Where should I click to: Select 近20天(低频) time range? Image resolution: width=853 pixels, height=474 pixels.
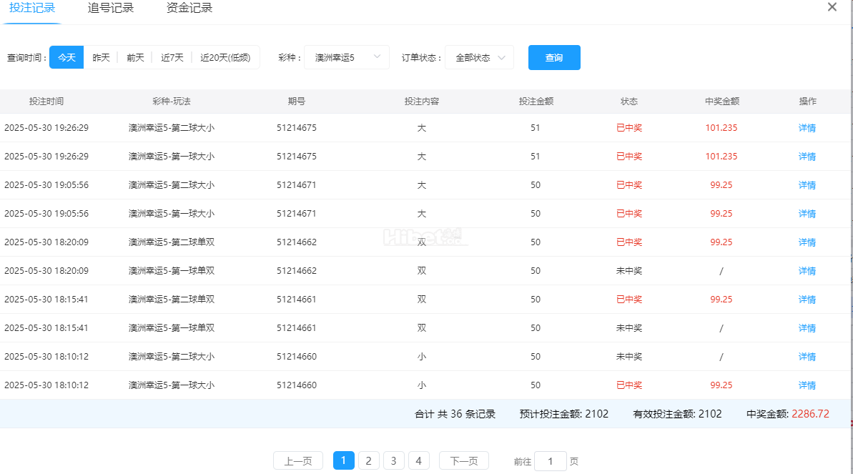pyautogui.click(x=225, y=58)
